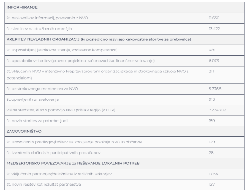
Task: Select the value 13.422
Action: click(214, 29)
